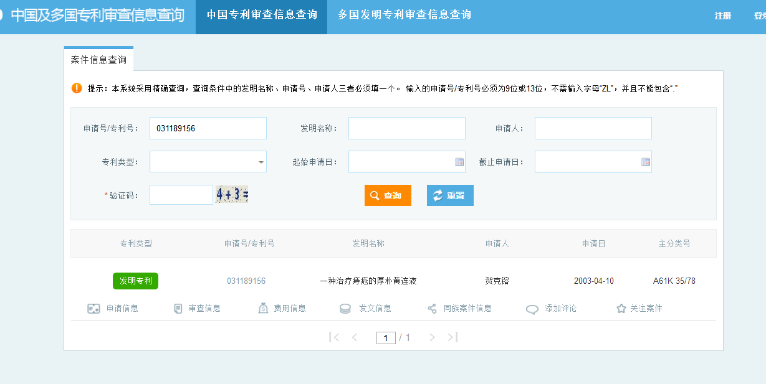Select 中国专利审查信息查询 tab
The height and width of the screenshot is (384, 766).
click(x=261, y=15)
